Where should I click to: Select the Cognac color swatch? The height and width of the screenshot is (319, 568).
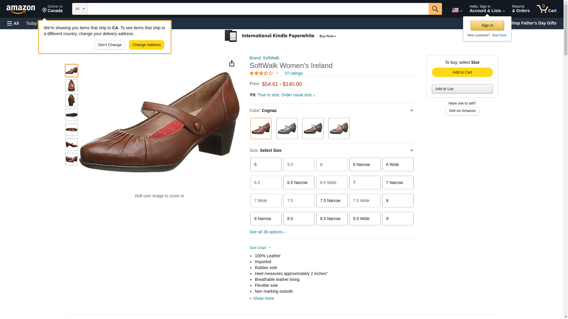click(261, 128)
